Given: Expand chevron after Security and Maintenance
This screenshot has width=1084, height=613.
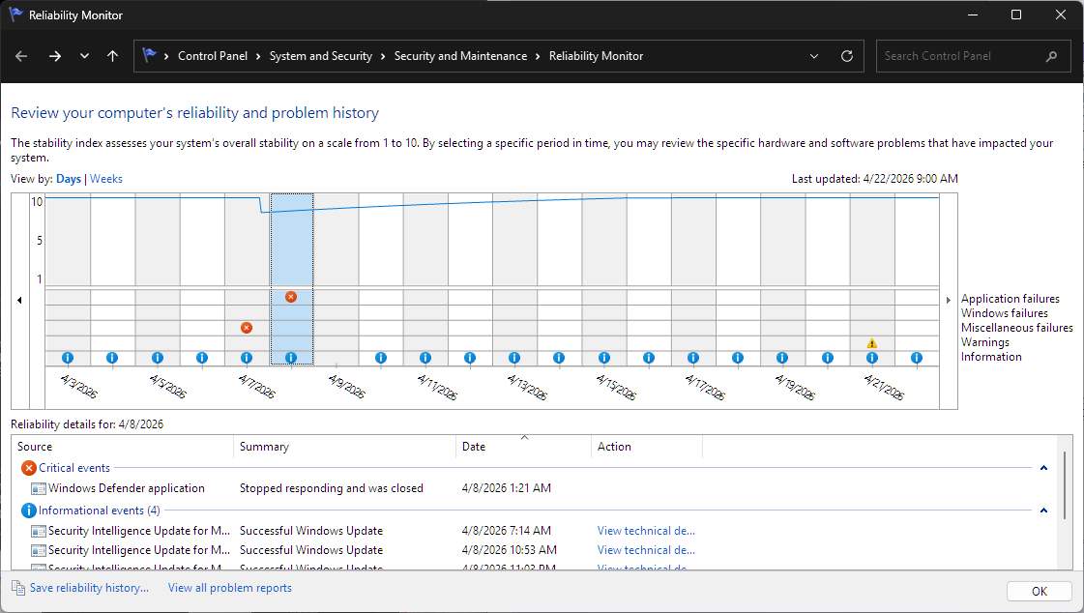Looking at the screenshot, I should [x=538, y=57].
